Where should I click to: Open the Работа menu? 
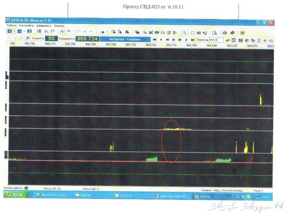pyautogui.click(x=11, y=25)
